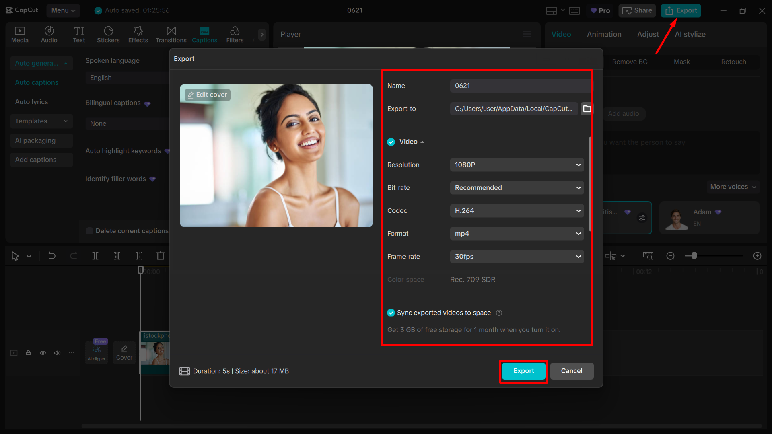Change the window layout icon

point(551,11)
